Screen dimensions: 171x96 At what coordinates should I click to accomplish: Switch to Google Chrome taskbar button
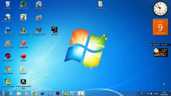34,94
